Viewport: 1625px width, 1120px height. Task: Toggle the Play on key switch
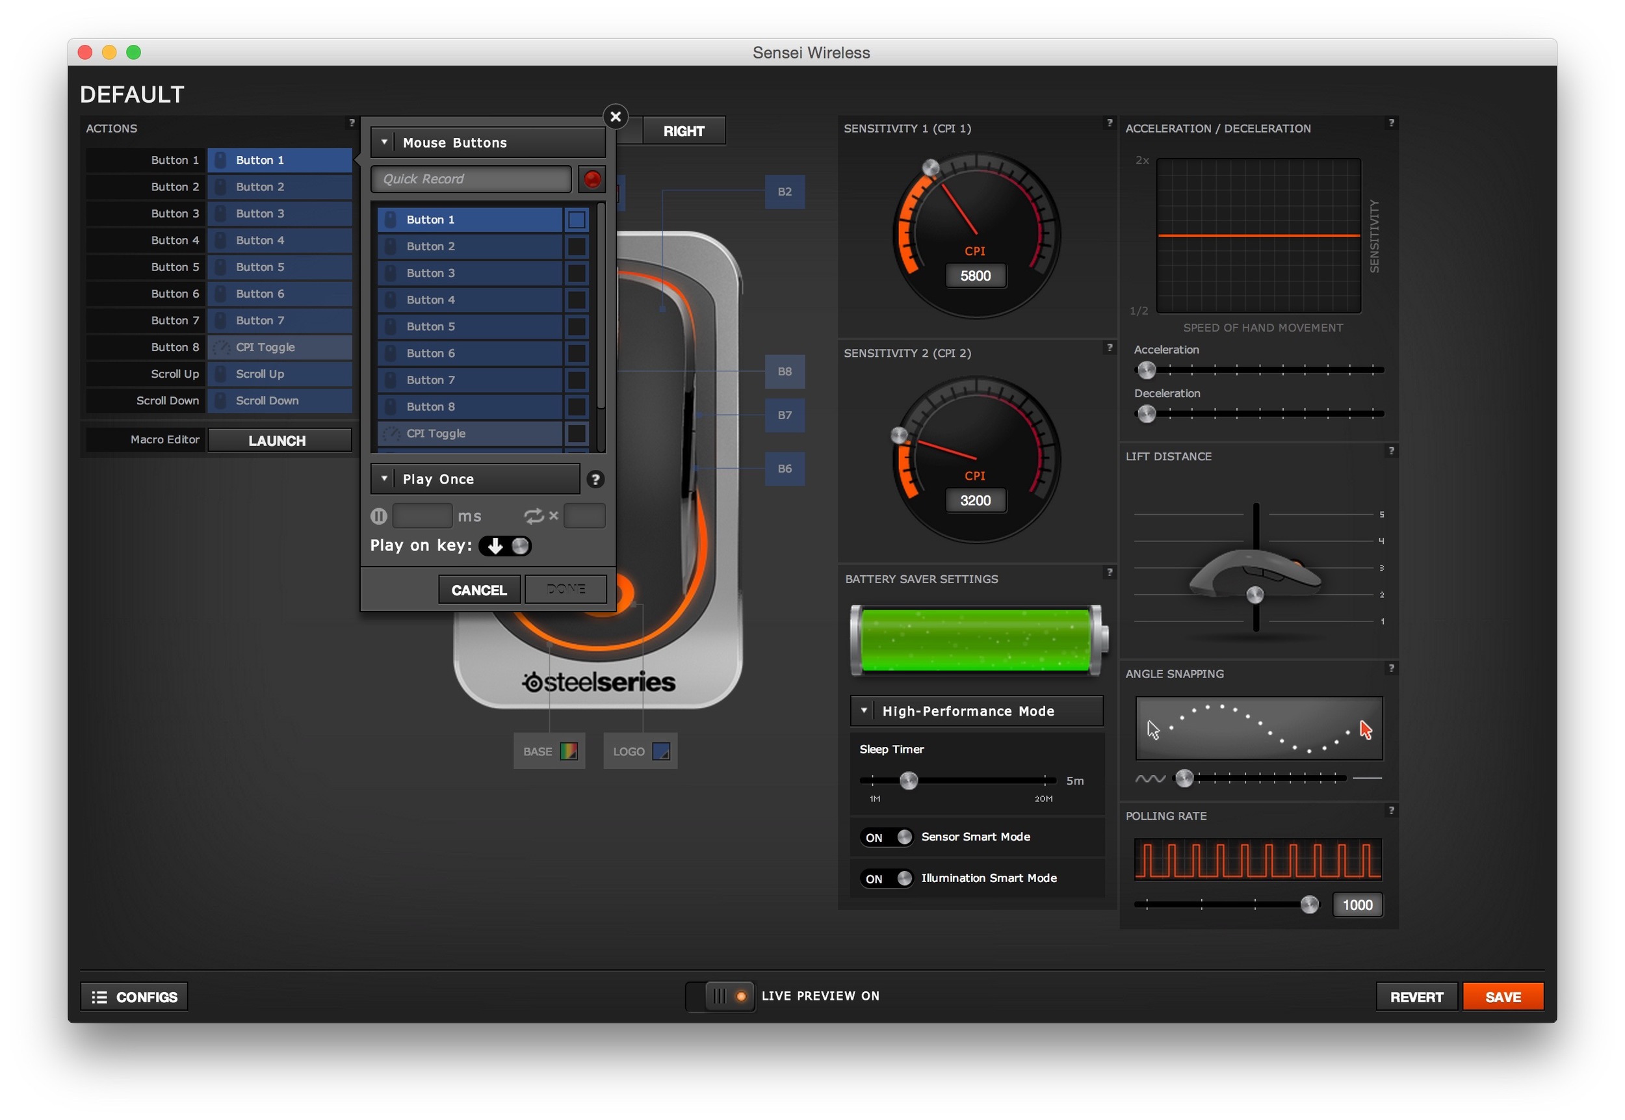click(x=505, y=546)
